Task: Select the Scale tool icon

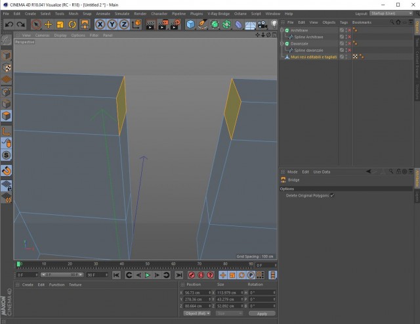Action: [x=60, y=25]
